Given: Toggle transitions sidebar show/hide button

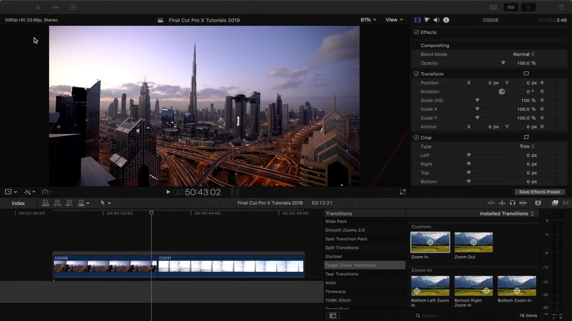Looking at the screenshot, I should coord(333,315).
